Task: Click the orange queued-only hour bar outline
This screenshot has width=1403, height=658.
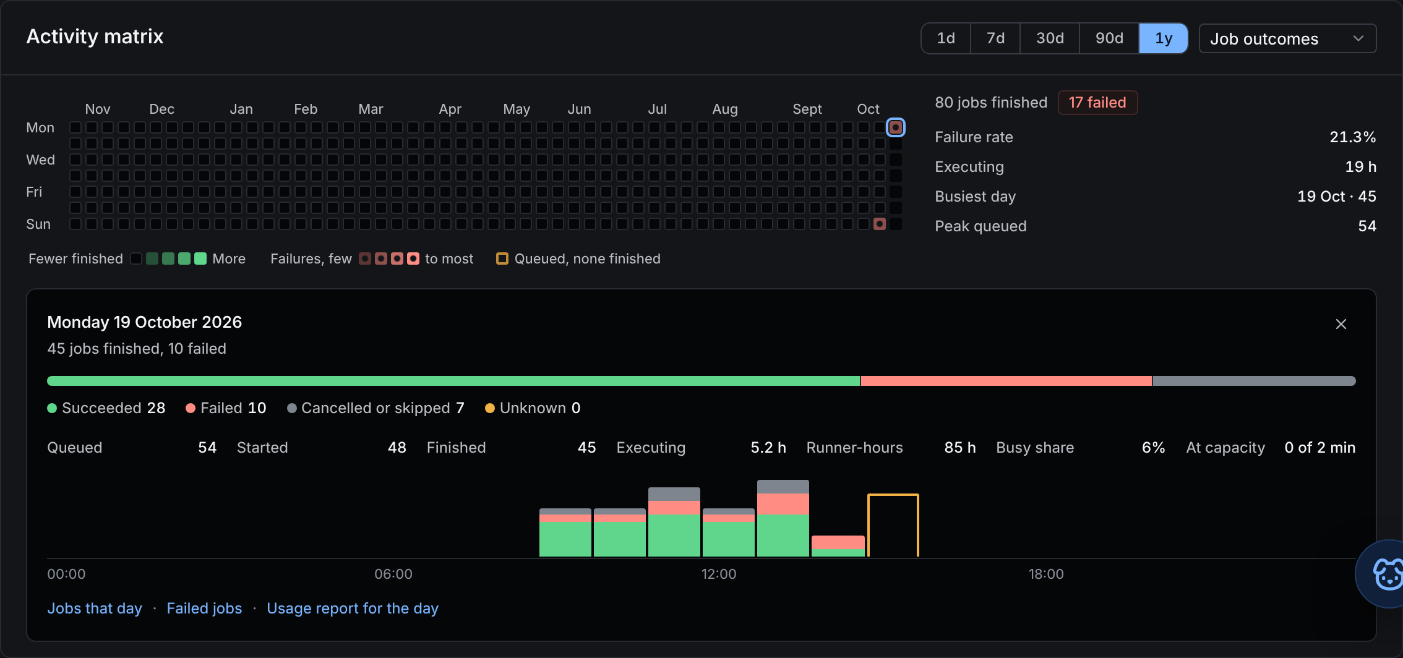Action: [x=893, y=525]
